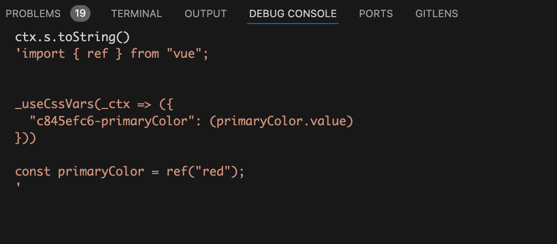The width and height of the screenshot is (557, 244).
Task: Open the TERMINAL tab
Action: point(136,14)
